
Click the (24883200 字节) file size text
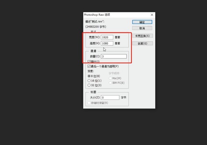(x=96, y=27)
